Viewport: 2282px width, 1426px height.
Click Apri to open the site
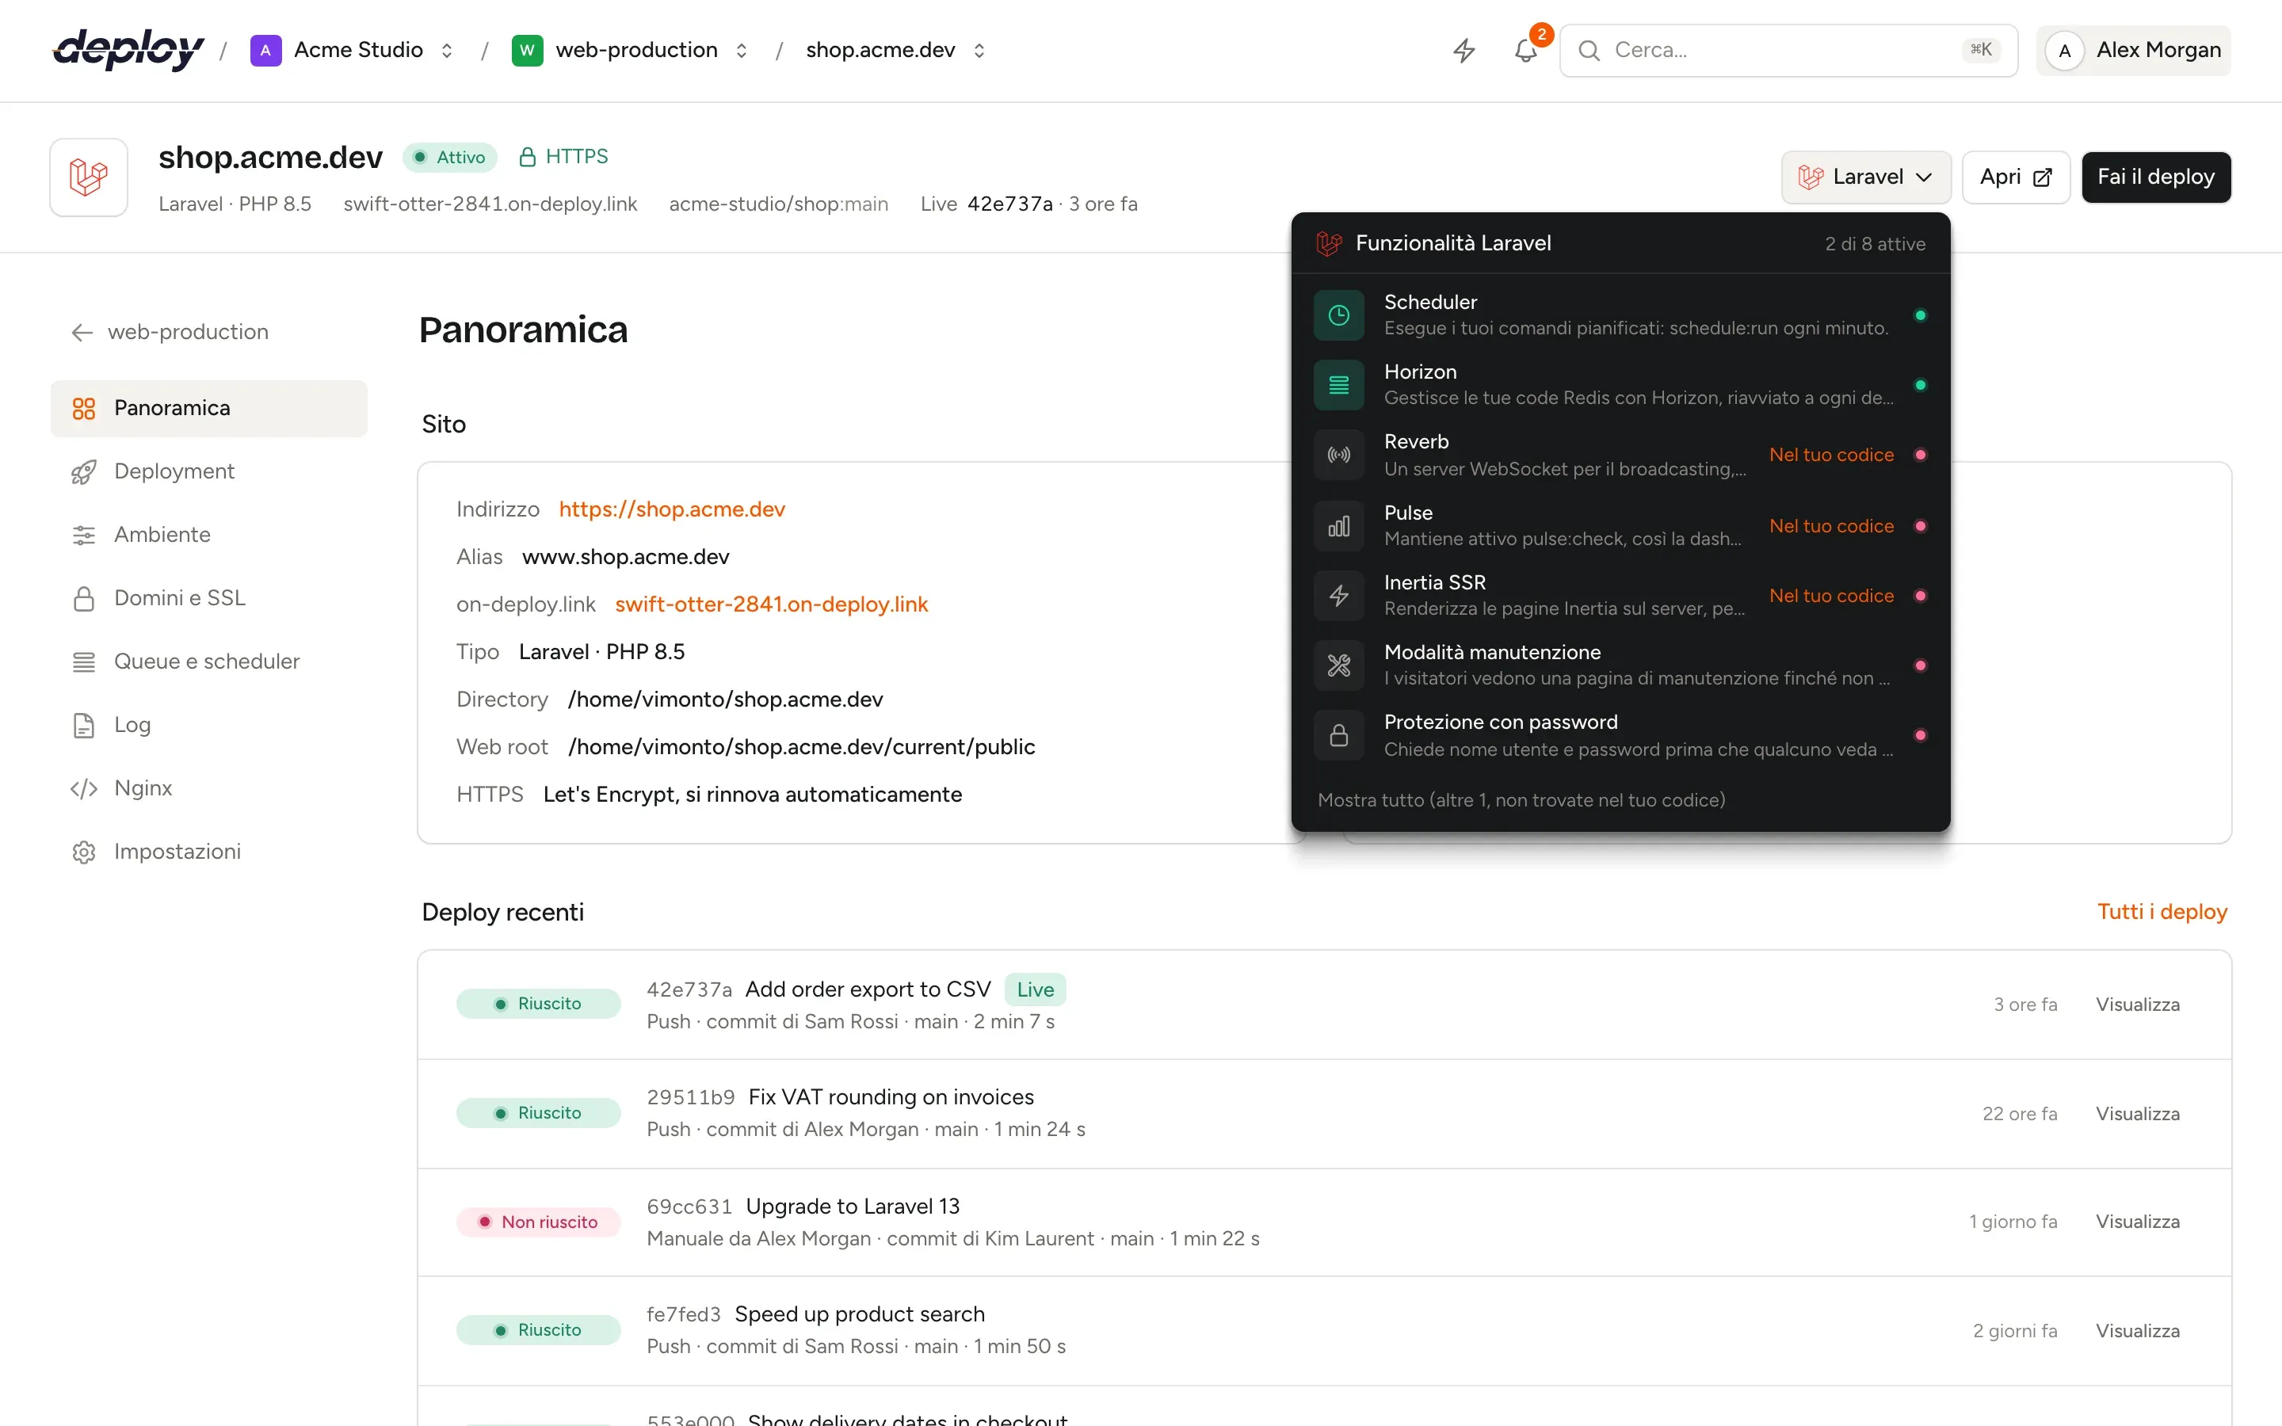point(2015,177)
